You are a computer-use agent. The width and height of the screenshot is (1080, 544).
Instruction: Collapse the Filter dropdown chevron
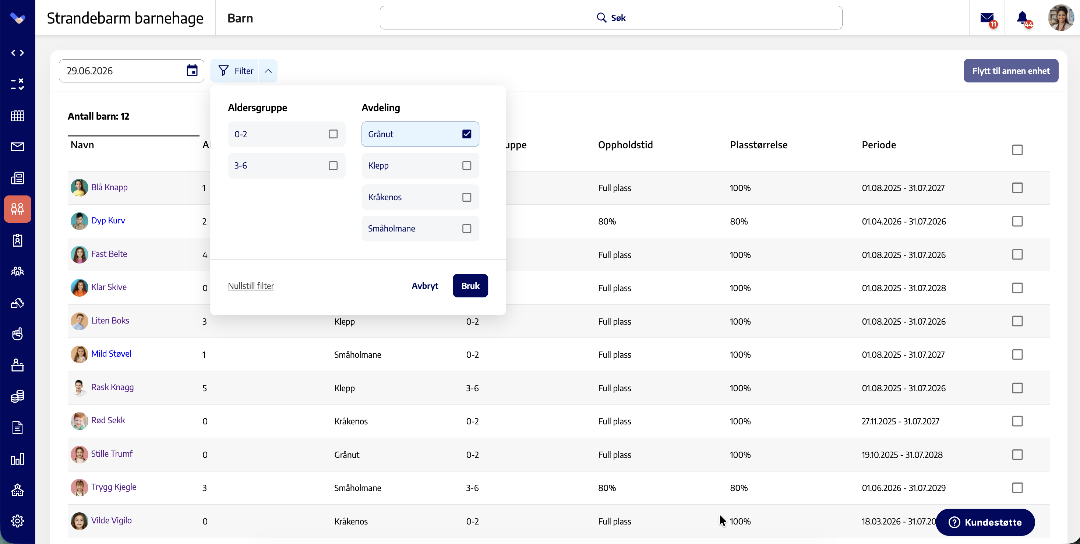point(268,71)
